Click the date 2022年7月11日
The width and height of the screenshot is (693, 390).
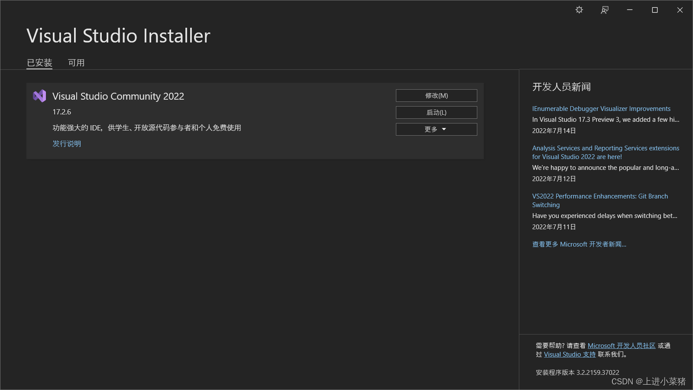tap(554, 227)
